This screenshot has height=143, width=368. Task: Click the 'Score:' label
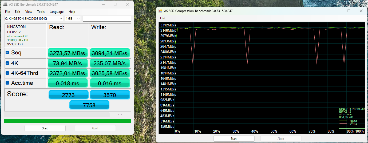tap(17, 94)
